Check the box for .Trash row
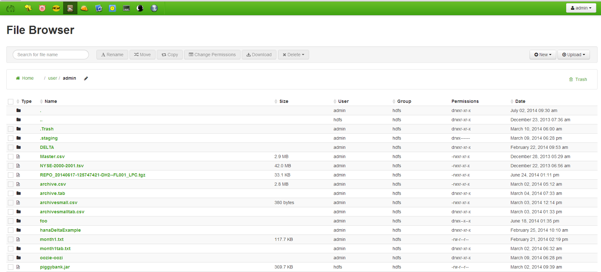 coord(11,129)
